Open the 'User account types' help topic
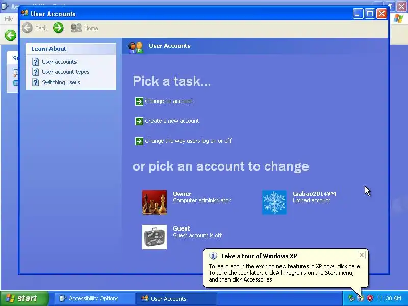This screenshot has height=306, width=408. [x=66, y=72]
